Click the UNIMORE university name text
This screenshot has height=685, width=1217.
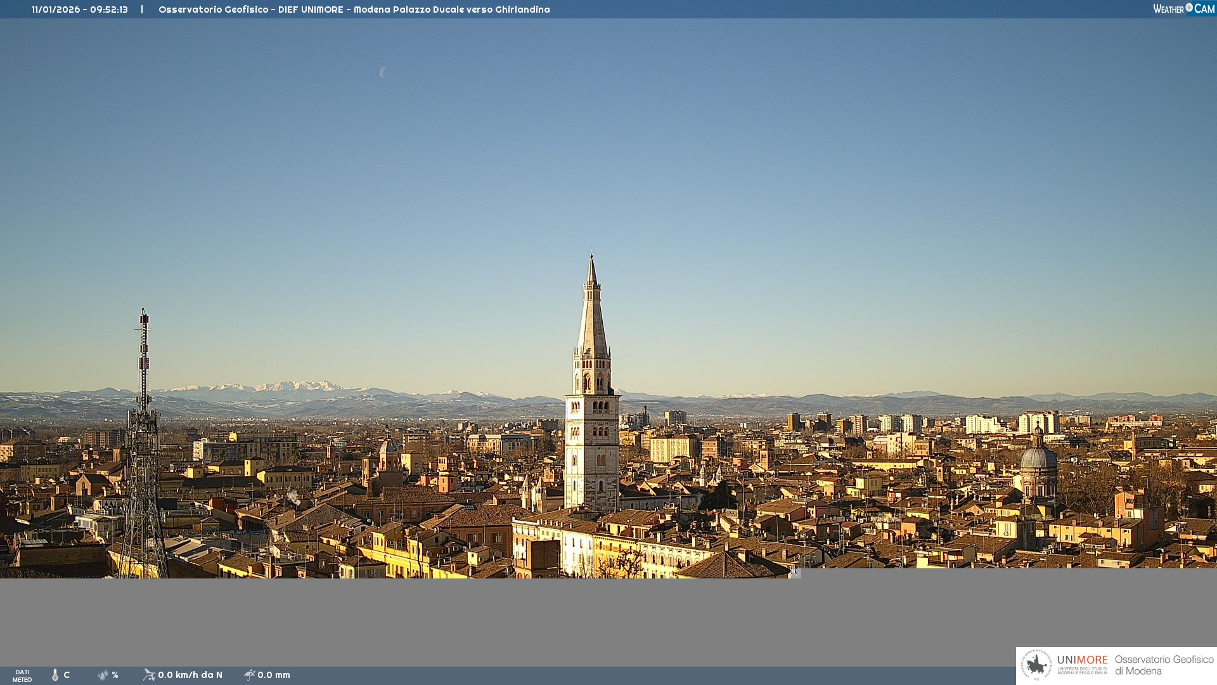[1082, 661]
